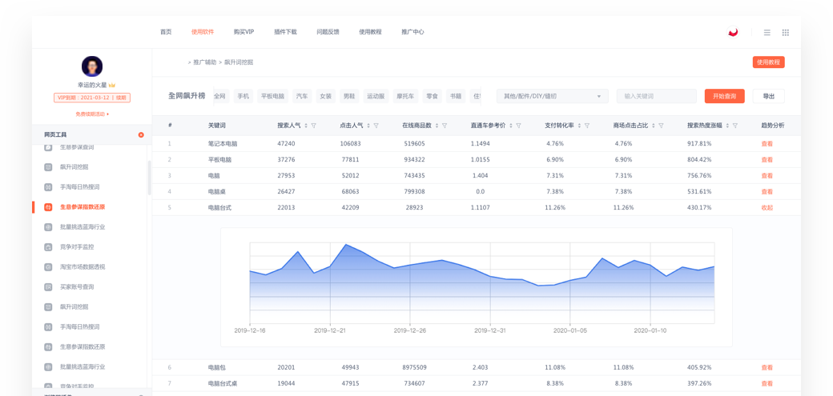
Task: Select the 手机 category tag
Action: pos(243,96)
